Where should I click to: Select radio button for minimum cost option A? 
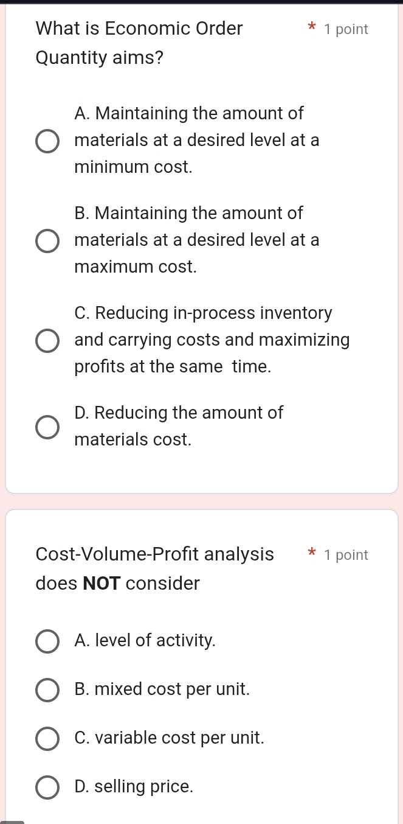[x=47, y=141]
